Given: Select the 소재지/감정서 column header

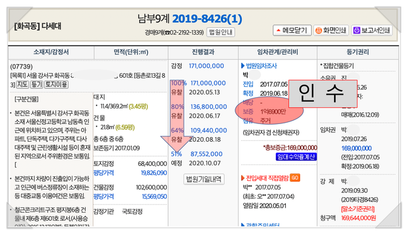Looking at the screenshot, I should 51,52.
